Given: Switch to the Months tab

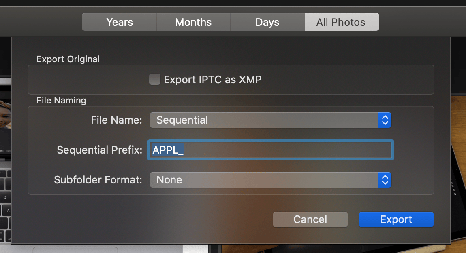Looking at the screenshot, I should pos(193,22).
